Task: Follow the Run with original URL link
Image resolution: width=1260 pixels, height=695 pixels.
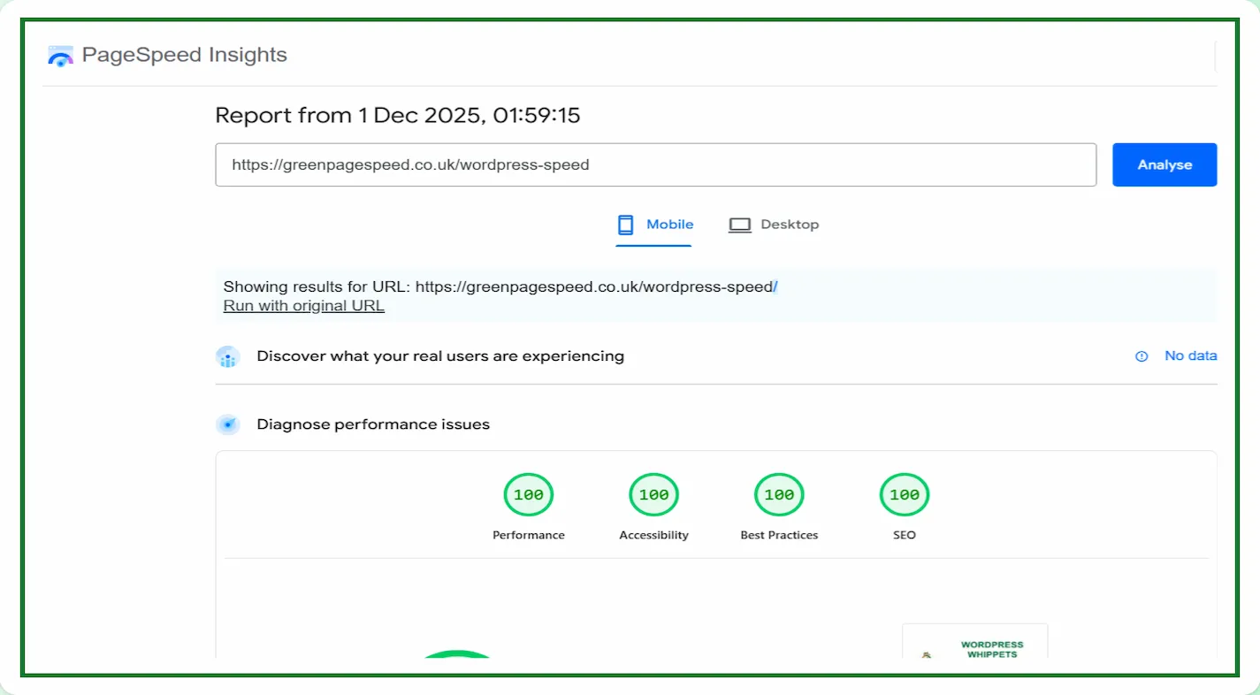Action: [x=303, y=306]
